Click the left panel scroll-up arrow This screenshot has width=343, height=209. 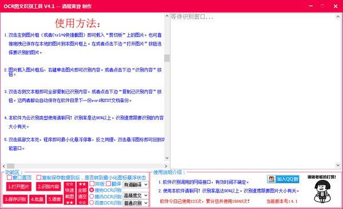[x=167, y=16]
